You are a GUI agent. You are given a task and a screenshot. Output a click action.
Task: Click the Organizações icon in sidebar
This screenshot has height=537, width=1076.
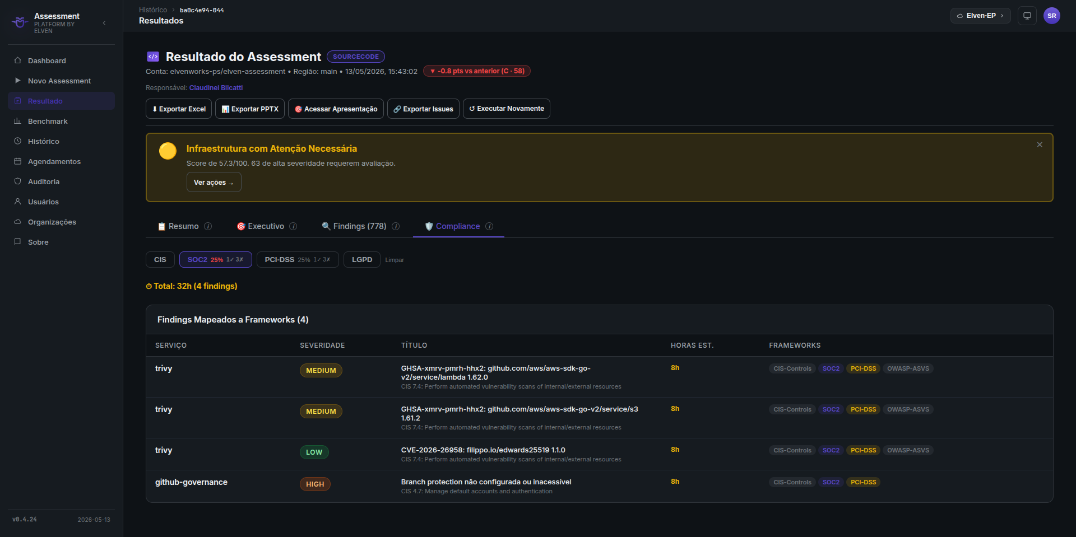tap(17, 222)
